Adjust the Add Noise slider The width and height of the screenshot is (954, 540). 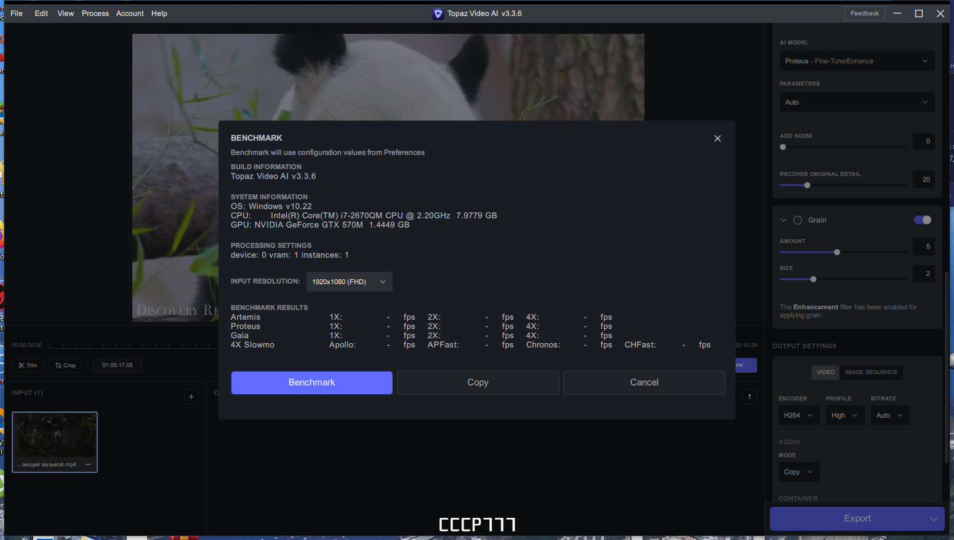tap(843, 147)
